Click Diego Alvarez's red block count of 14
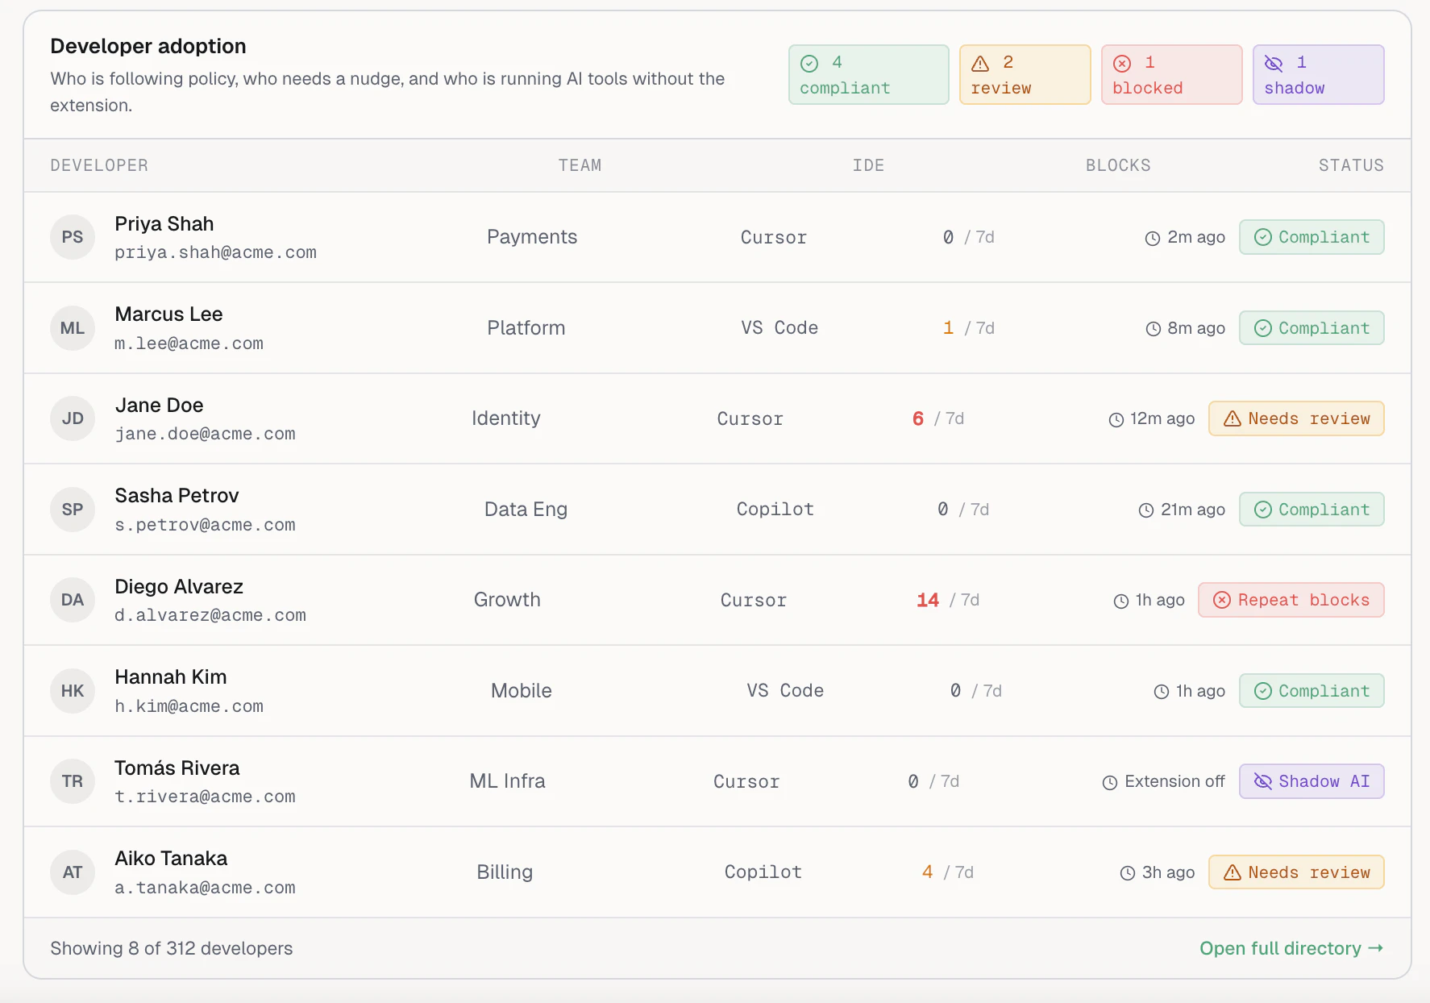The width and height of the screenshot is (1430, 1003). (x=927, y=600)
